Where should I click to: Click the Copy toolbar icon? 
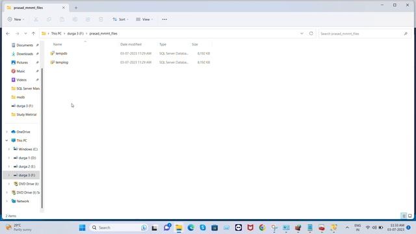coord(49,19)
